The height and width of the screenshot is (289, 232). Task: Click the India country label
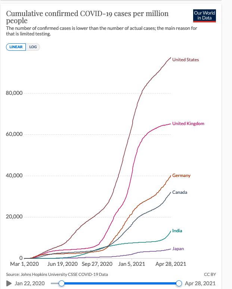click(x=177, y=231)
